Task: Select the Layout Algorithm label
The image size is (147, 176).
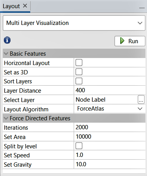Action: 26,109
